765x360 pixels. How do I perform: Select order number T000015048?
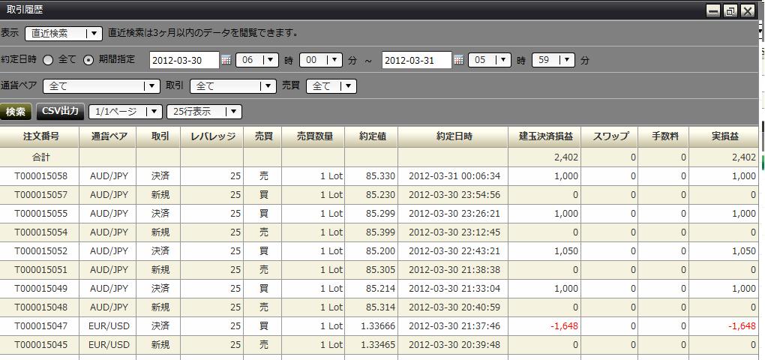pyautogui.click(x=41, y=307)
